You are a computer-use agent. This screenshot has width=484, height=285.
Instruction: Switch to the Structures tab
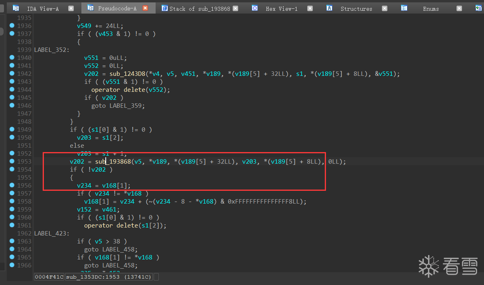pyautogui.click(x=356, y=8)
